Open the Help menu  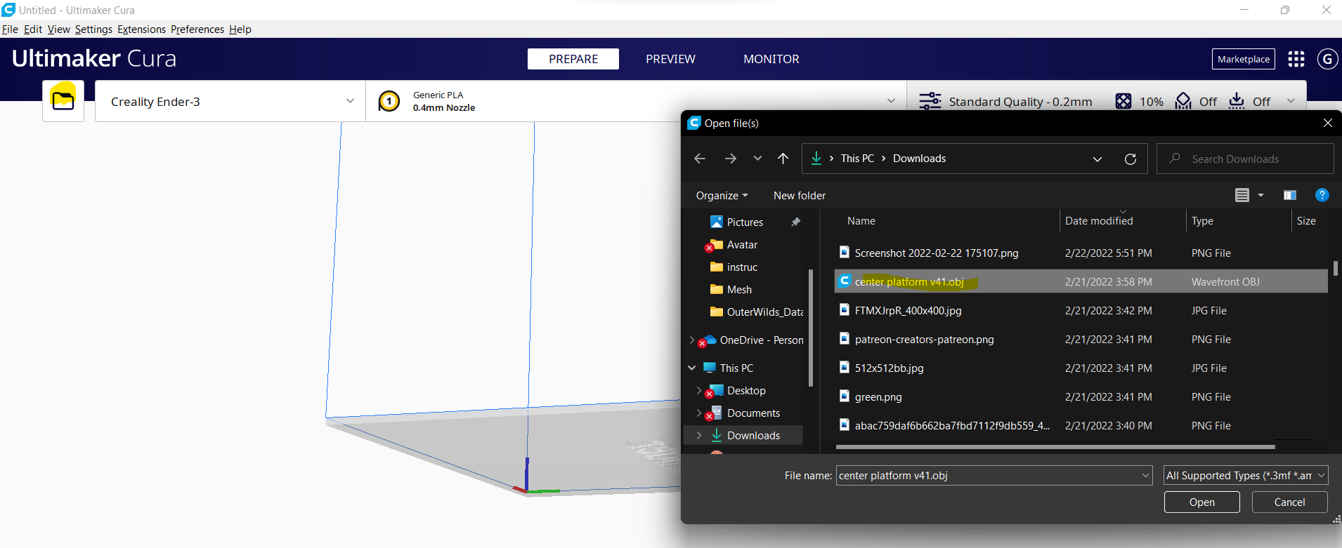click(x=240, y=29)
